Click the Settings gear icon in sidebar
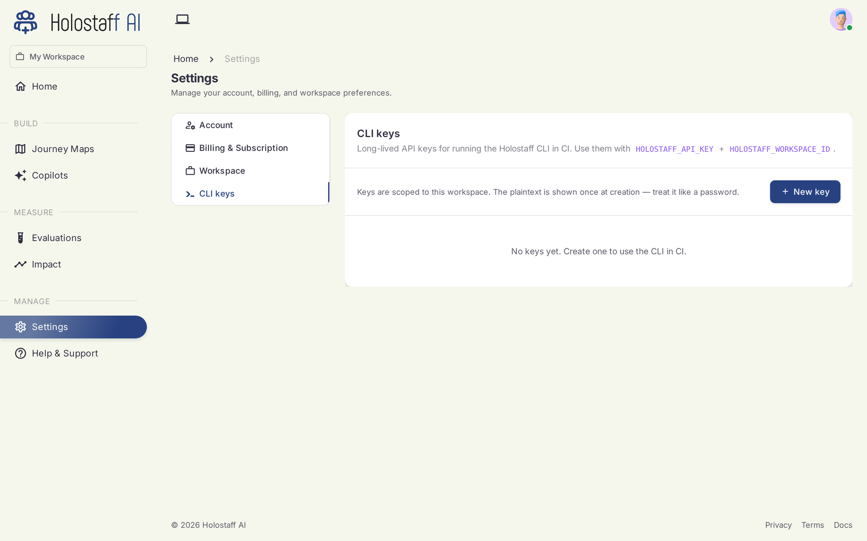867x541 pixels. 20,327
